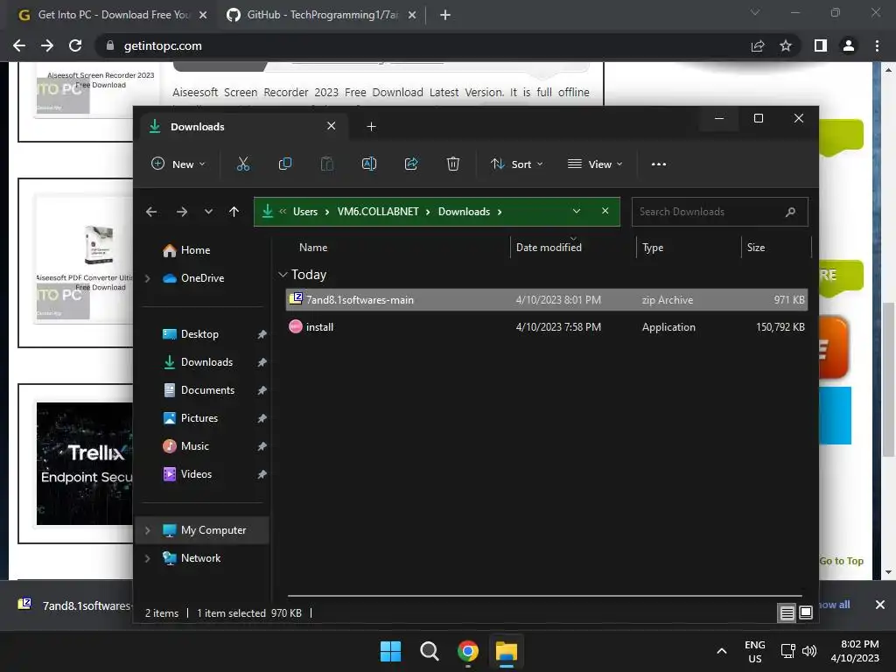Sort by Size column header
The height and width of the screenshot is (672, 896).
click(755, 248)
